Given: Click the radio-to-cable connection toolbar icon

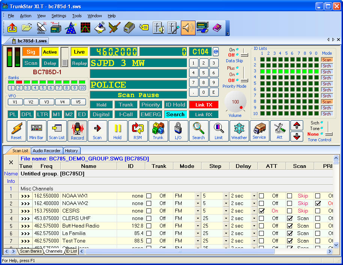Looking at the screenshot, I should (203, 28).
